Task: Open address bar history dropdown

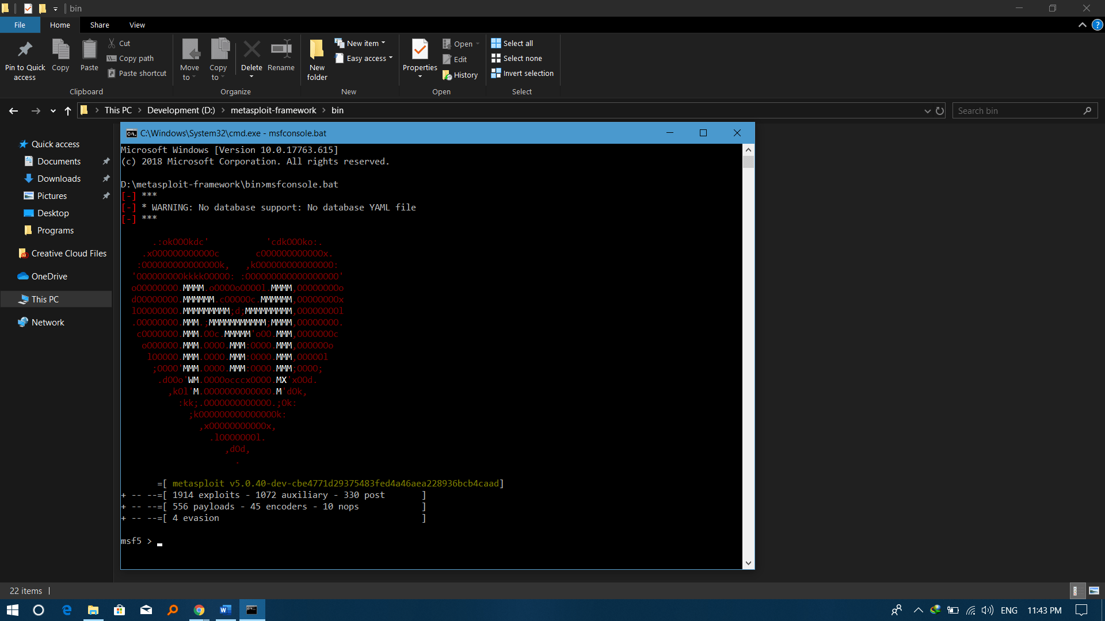Action: tap(928, 111)
